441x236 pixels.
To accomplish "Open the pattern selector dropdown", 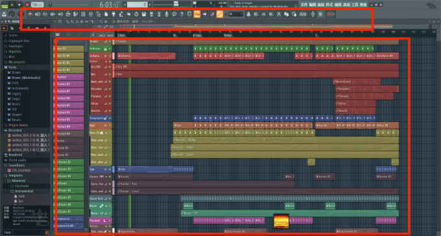I will [137, 5].
